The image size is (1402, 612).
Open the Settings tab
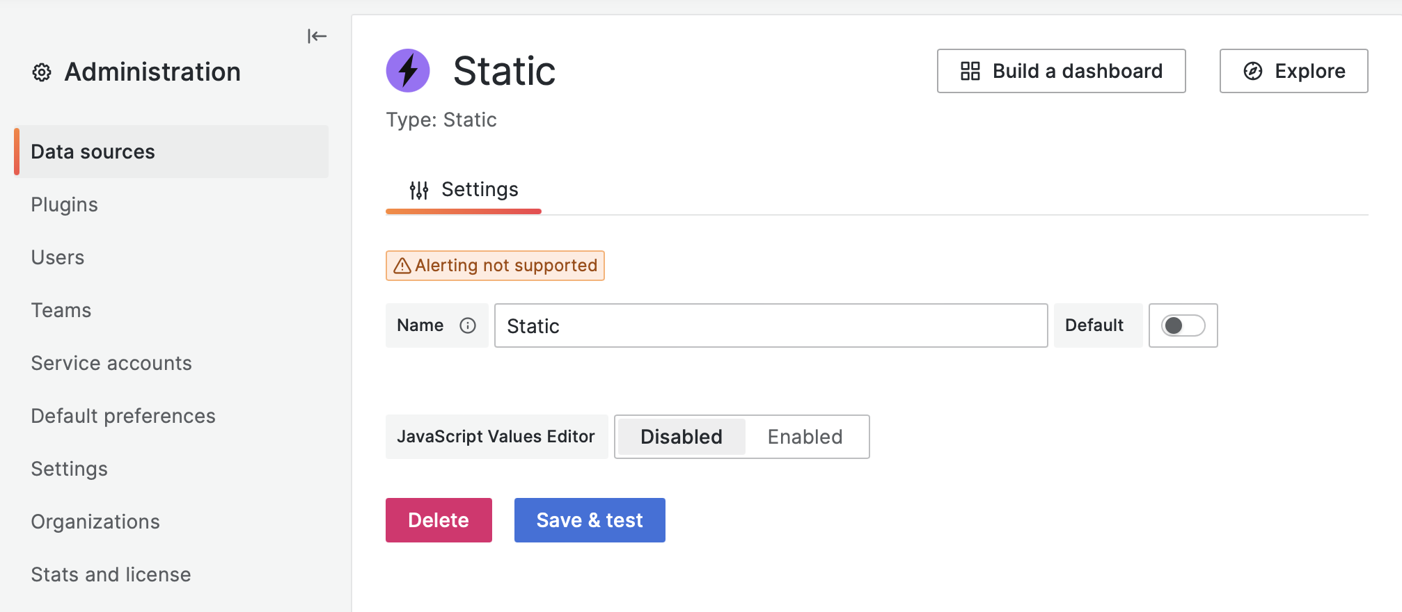464,190
